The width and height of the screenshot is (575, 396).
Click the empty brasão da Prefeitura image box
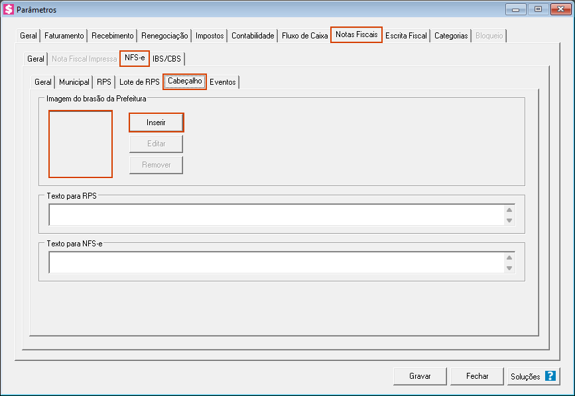pos(80,144)
